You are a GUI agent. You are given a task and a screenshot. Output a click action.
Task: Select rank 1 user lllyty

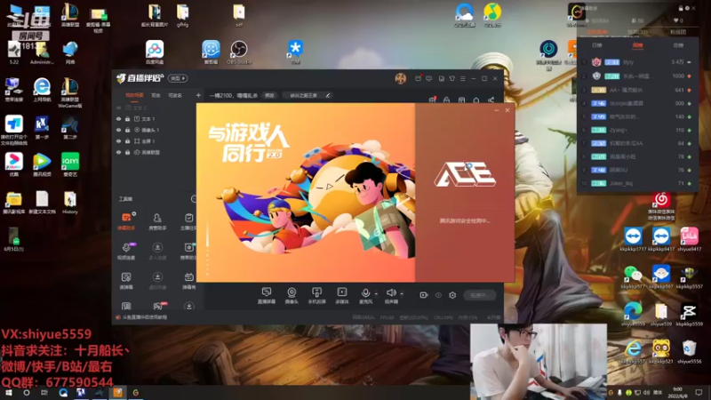pyautogui.click(x=636, y=62)
